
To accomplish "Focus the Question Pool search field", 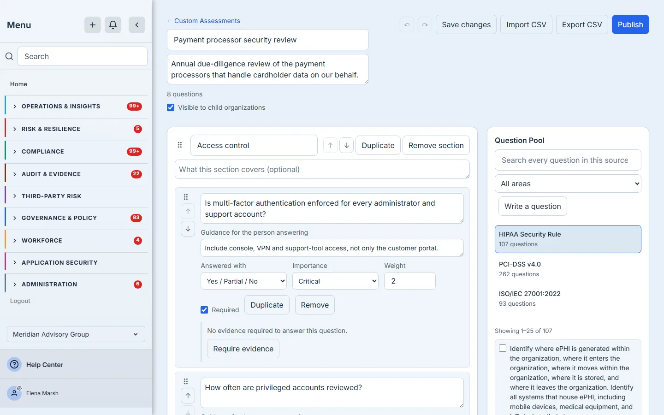I will point(568,160).
